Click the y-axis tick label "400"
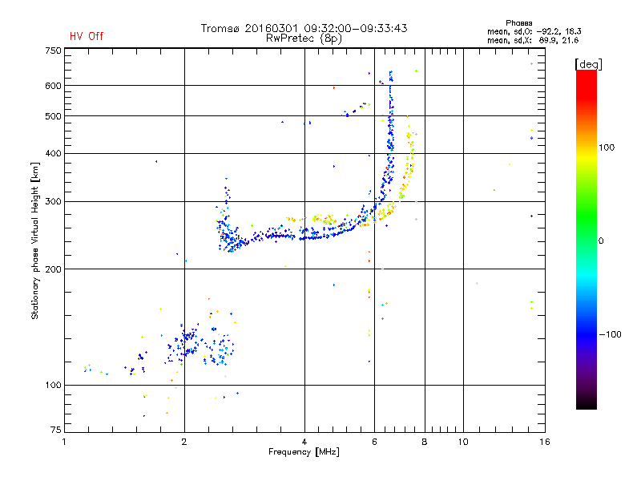Screen dimensions: 641x481 53,153
